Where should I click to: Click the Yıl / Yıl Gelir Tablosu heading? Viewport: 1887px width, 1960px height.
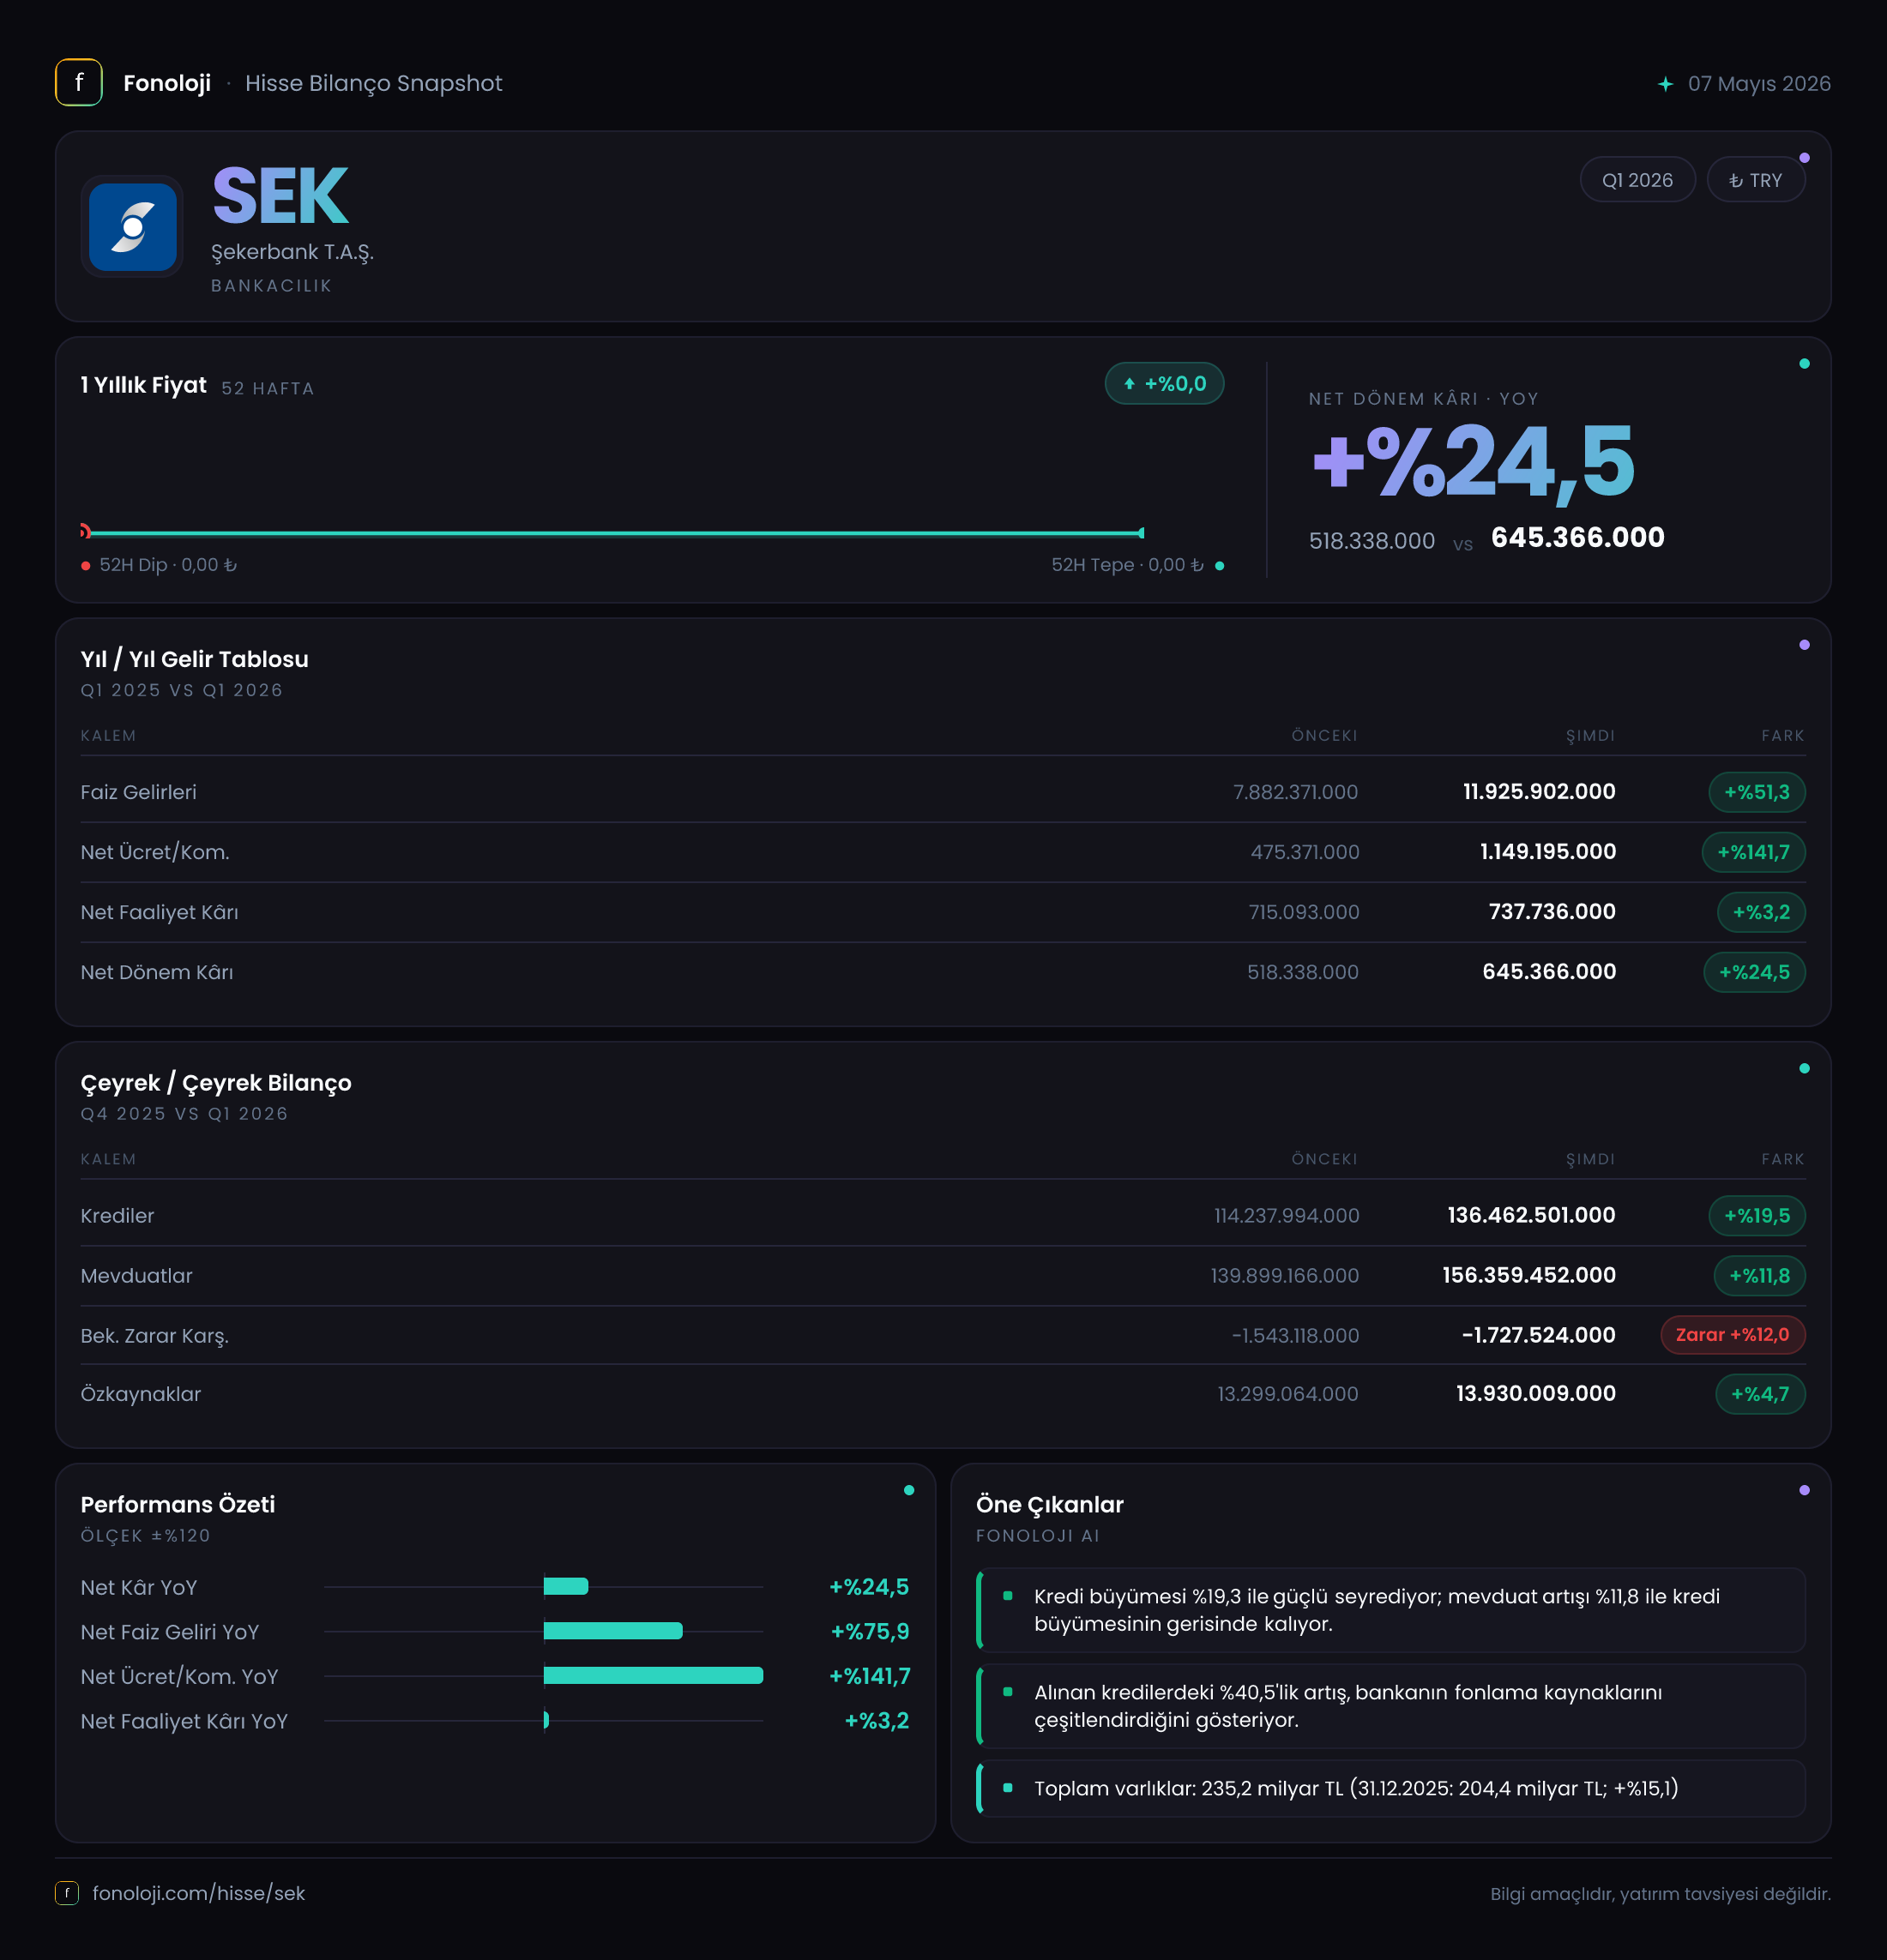[194, 659]
